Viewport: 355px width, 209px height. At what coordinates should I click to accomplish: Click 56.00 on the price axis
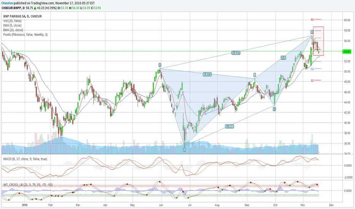pyautogui.click(x=347, y=41)
